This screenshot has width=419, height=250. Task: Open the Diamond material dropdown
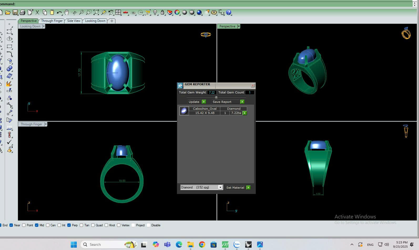220,187
